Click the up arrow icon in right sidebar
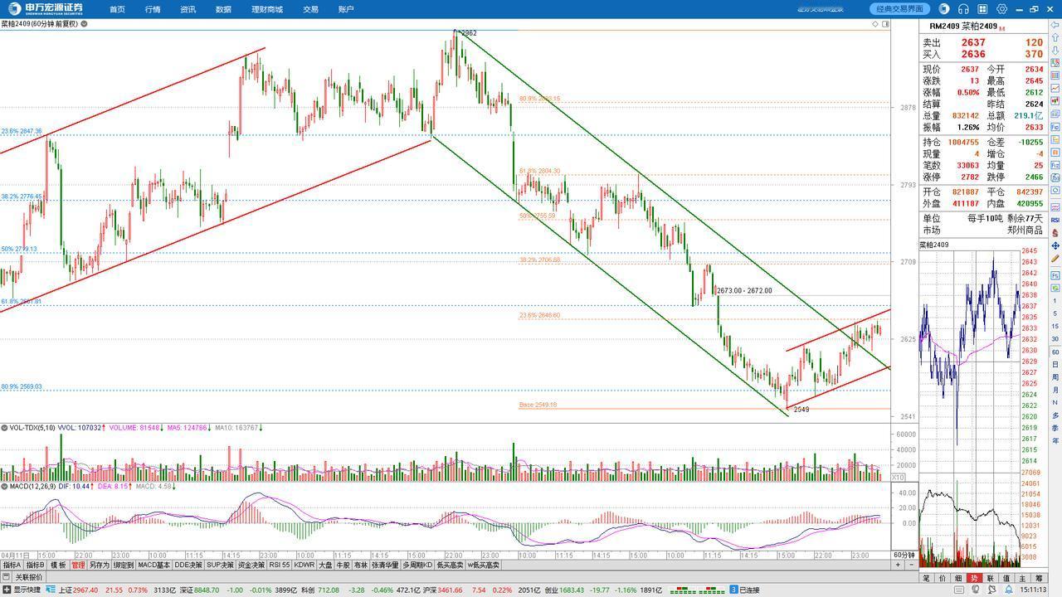 [1055, 37]
